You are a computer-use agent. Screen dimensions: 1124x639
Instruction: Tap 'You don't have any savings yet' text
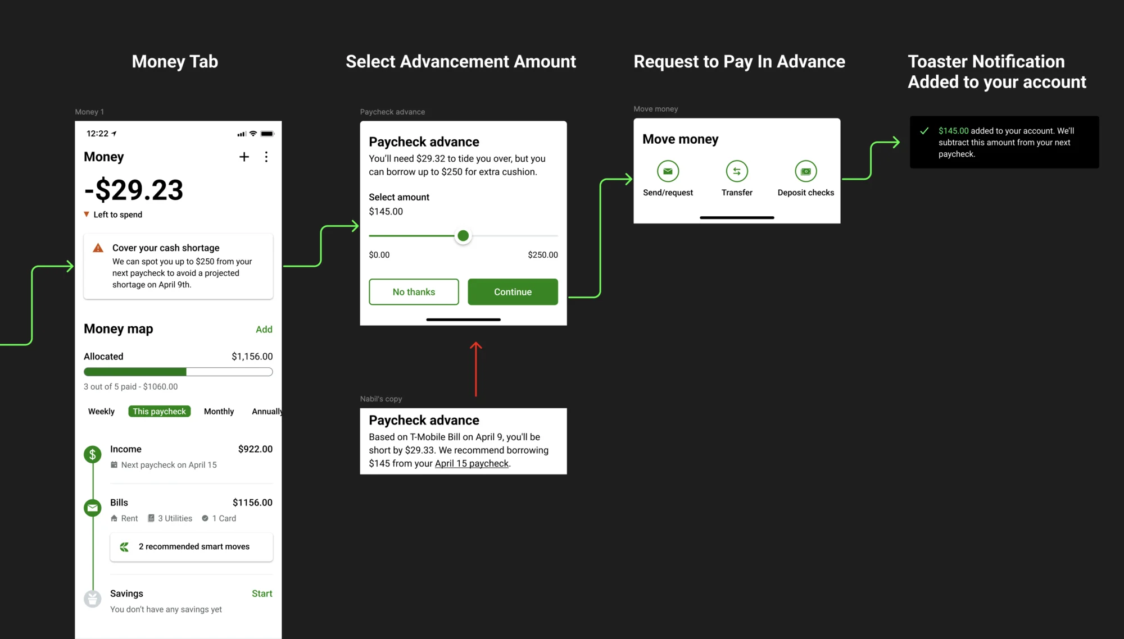[166, 610]
